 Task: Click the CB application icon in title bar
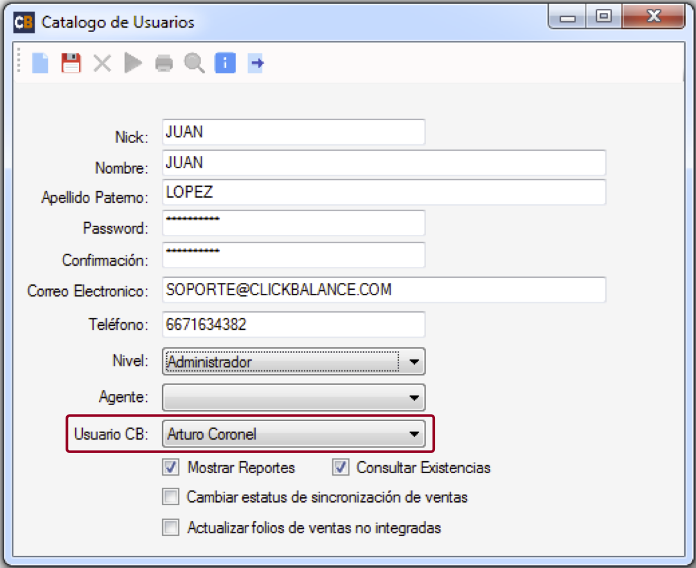coord(24,22)
